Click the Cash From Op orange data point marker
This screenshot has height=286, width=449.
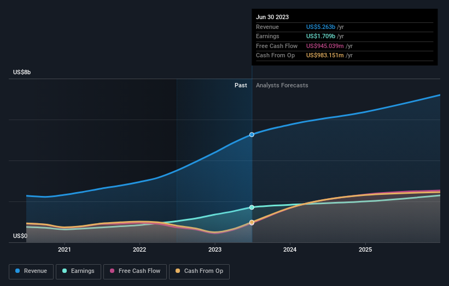252,222
